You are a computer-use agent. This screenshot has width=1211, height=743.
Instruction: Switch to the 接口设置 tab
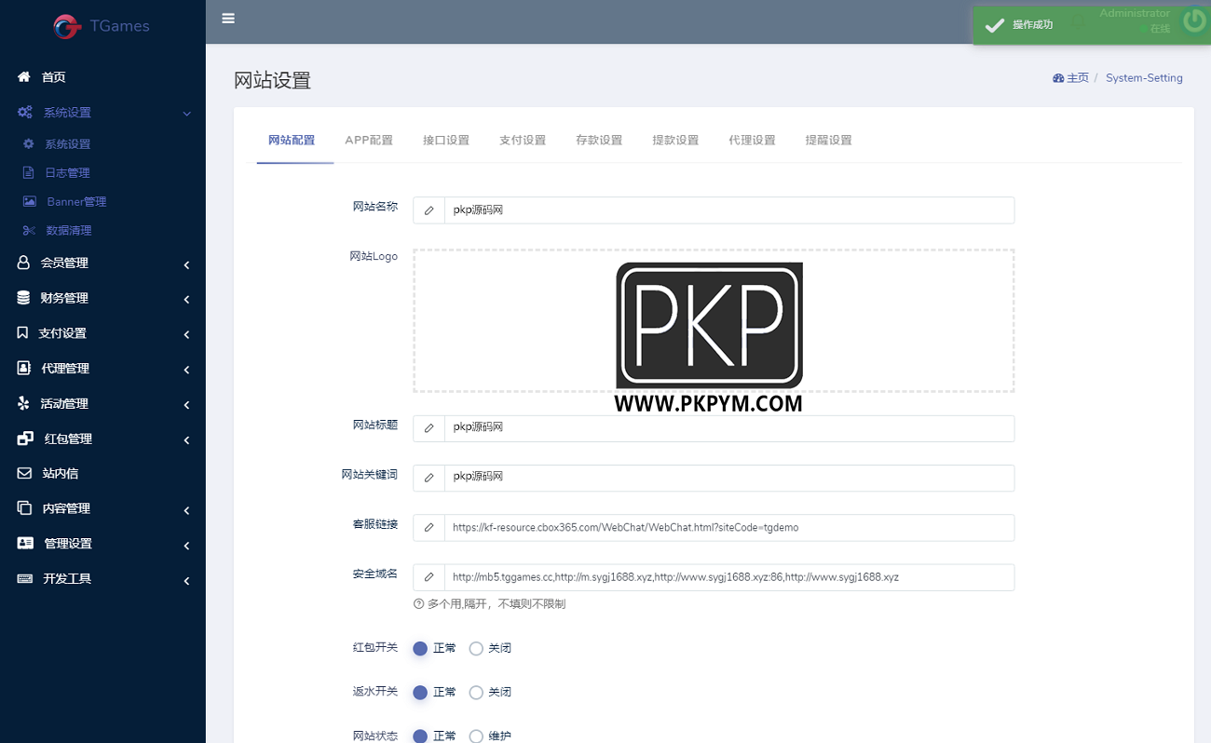[446, 141]
